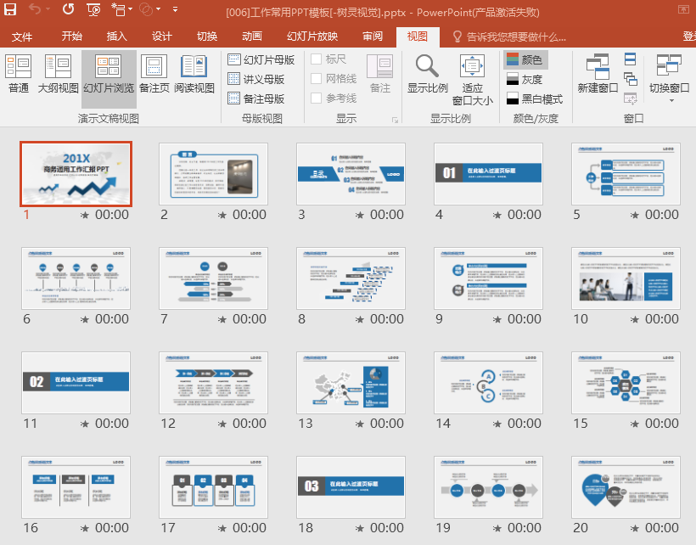Screen dimensions: 696x545
Task: Open the Home (开始) tab
Action: (71, 37)
